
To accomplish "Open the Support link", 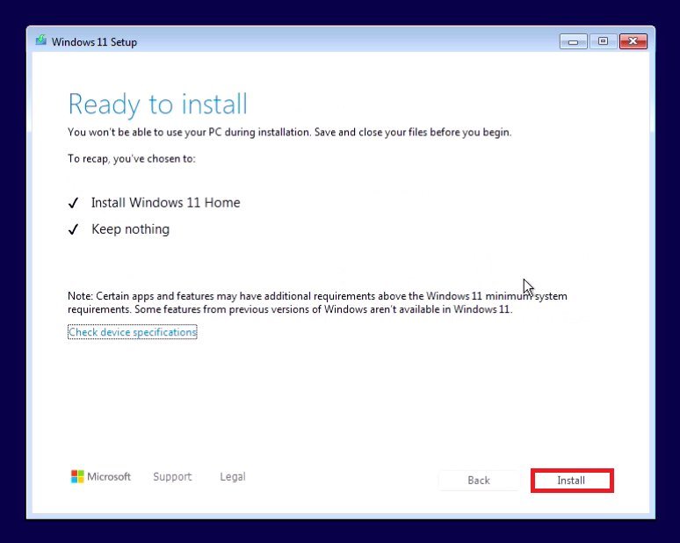I will 172,476.
